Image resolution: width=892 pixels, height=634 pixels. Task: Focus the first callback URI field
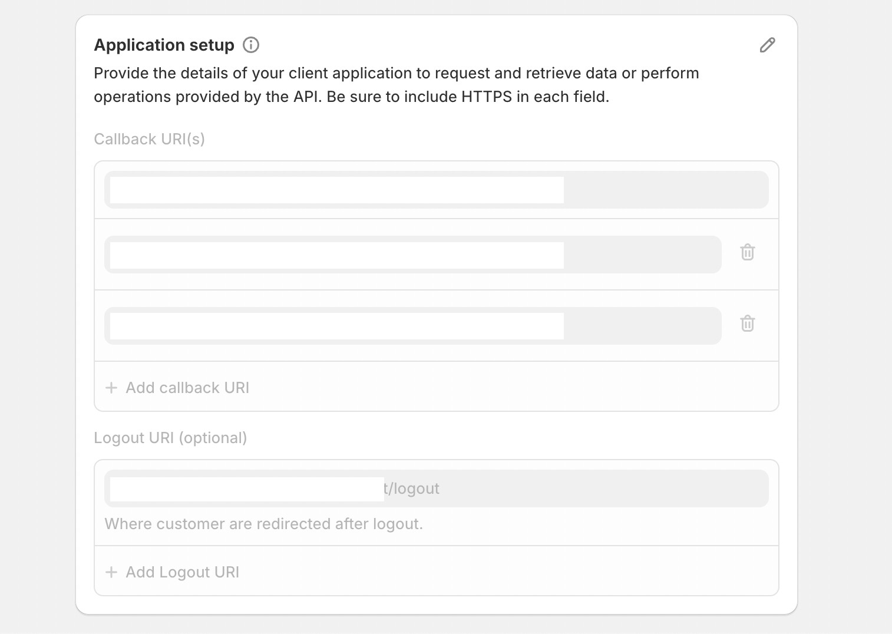436,190
